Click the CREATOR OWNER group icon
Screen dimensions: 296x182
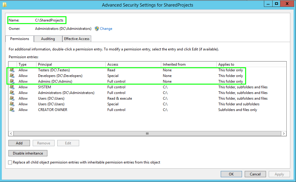[12, 110]
